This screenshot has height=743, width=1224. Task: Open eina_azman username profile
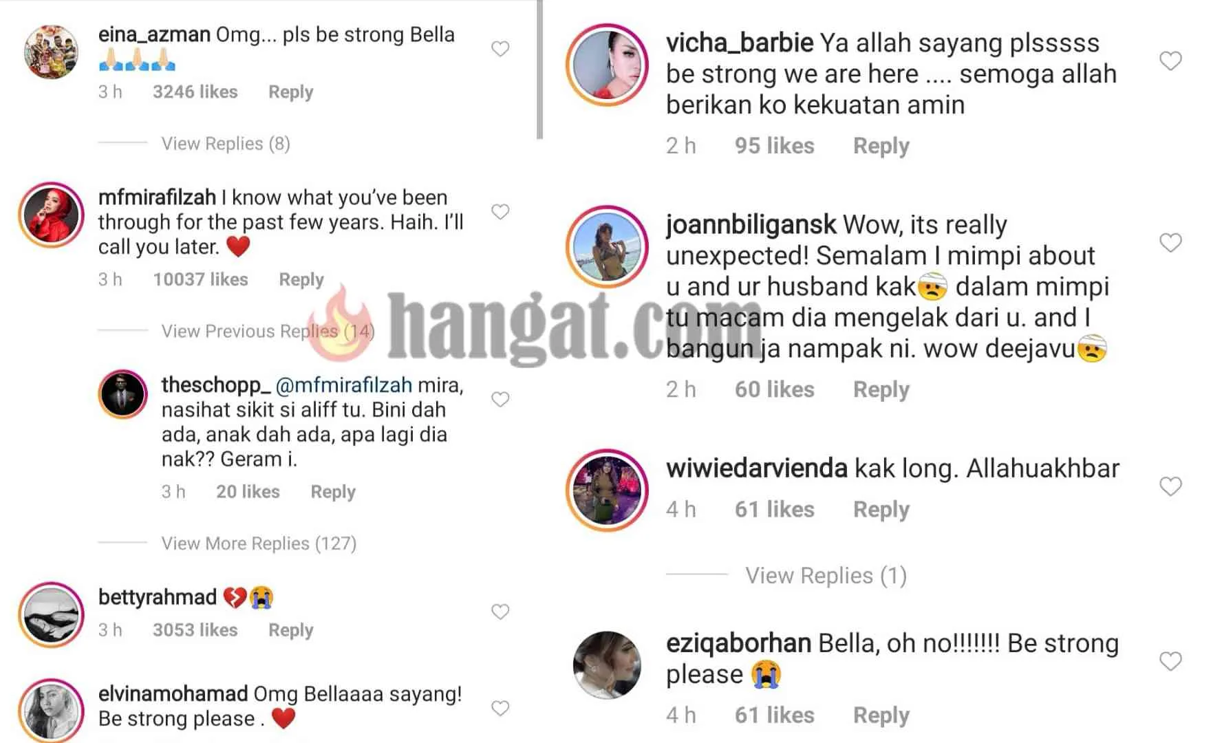pyautogui.click(x=154, y=34)
